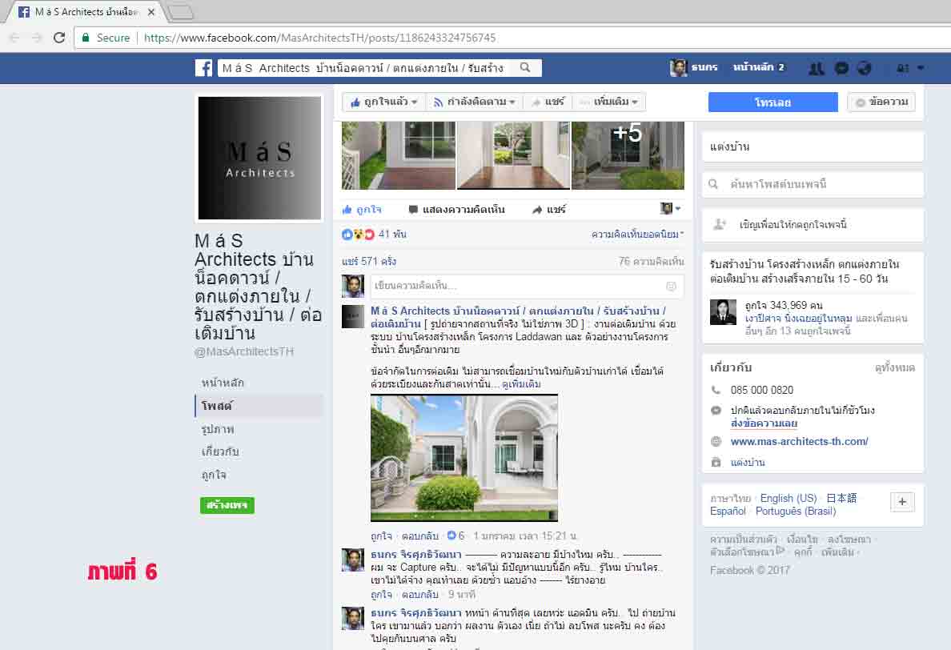The height and width of the screenshot is (650, 951).
Task: Open messages icon in header
Action: [841, 68]
